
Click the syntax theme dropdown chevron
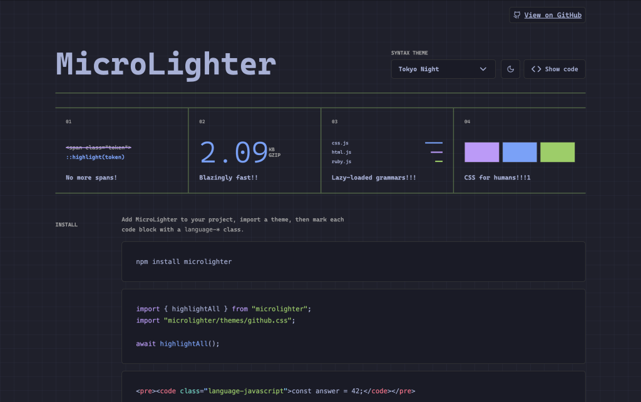483,69
